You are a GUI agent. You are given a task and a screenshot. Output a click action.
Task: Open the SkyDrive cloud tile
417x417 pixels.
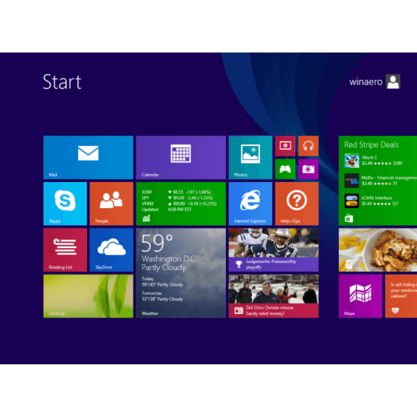111,250
